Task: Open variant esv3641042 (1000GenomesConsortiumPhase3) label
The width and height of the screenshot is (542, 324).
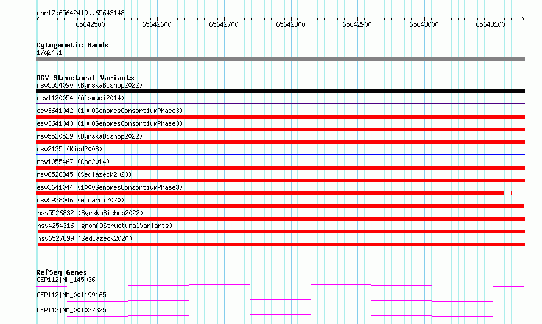Action: coord(110,111)
